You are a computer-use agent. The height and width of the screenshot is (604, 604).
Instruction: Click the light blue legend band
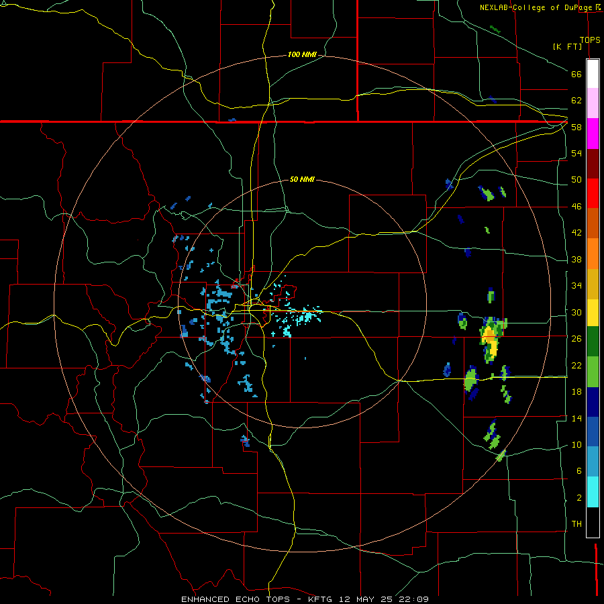[x=593, y=462]
